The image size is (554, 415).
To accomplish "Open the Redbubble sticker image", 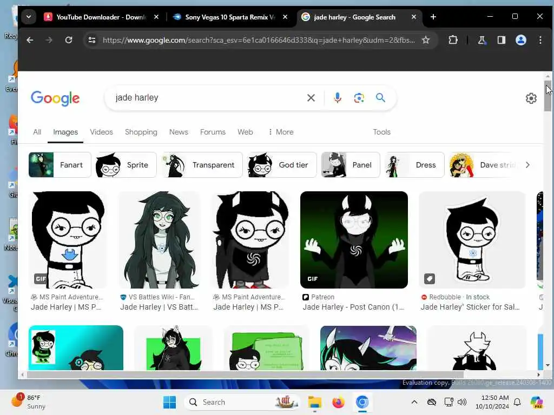I will 472,240.
